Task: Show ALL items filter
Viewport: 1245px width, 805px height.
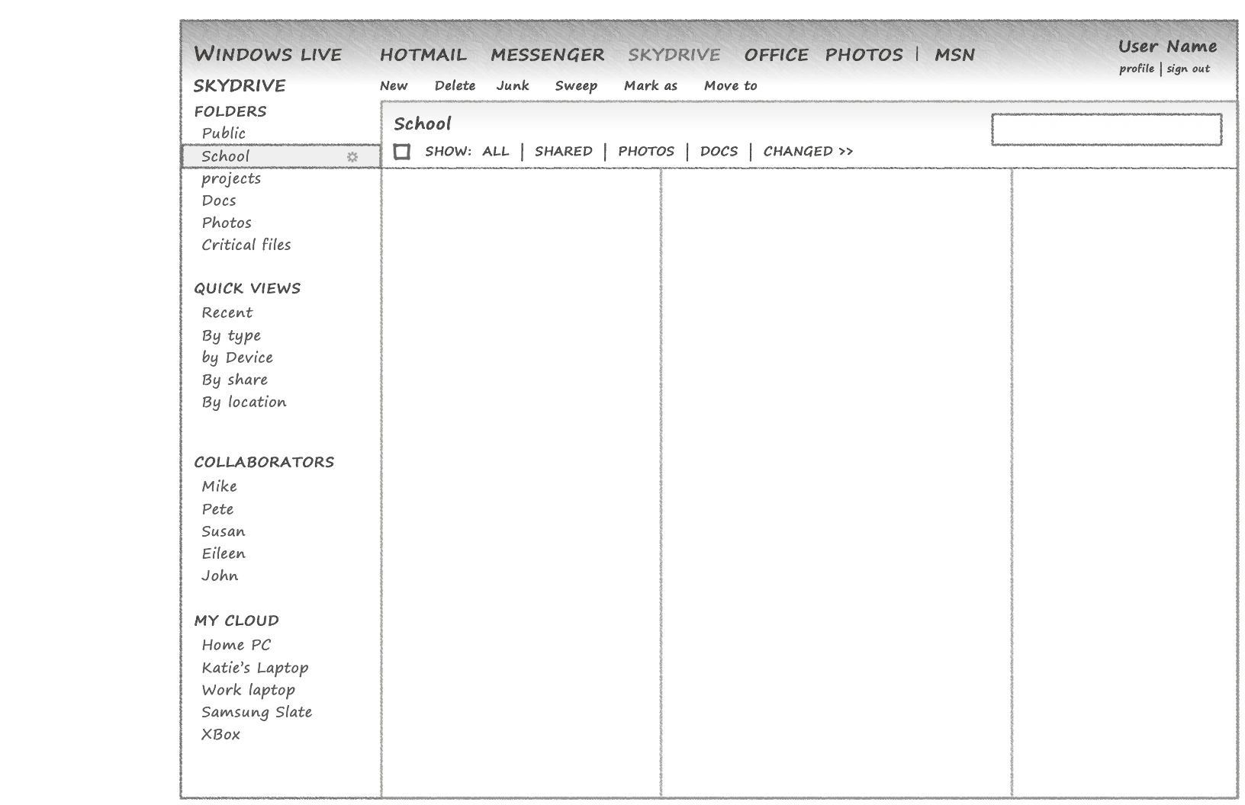Action: [x=495, y=151]
